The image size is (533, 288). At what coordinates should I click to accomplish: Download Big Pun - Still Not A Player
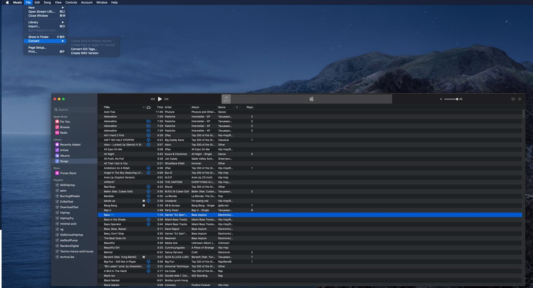(148, 262)
